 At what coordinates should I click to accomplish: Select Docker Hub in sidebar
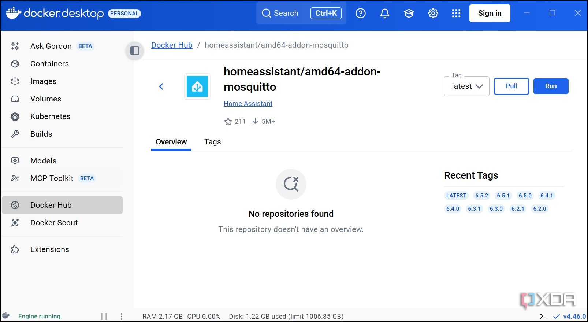tap(62, 205)
